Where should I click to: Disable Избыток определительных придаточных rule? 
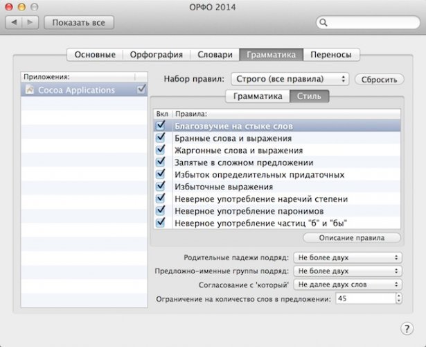click(x=161, y=174)
